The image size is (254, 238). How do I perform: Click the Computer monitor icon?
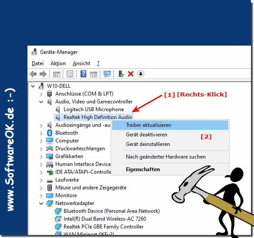pos(50,141)
